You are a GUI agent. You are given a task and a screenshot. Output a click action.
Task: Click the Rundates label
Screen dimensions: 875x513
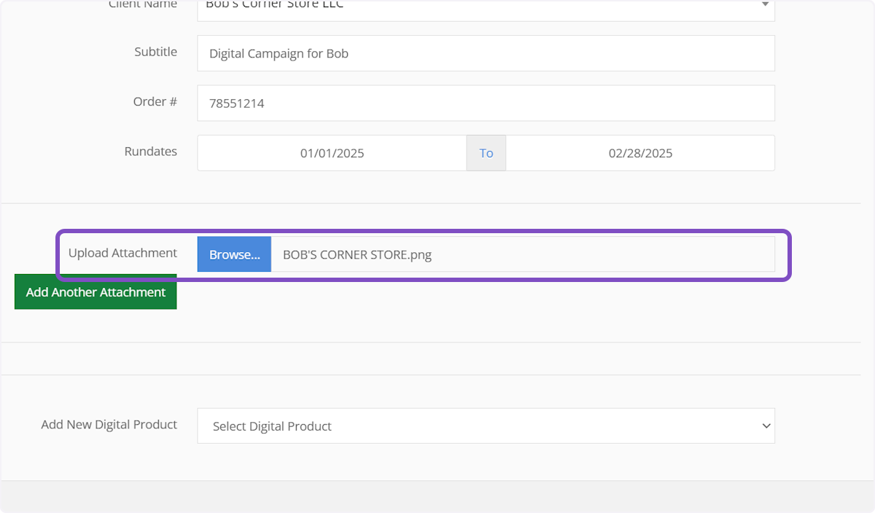150,152
